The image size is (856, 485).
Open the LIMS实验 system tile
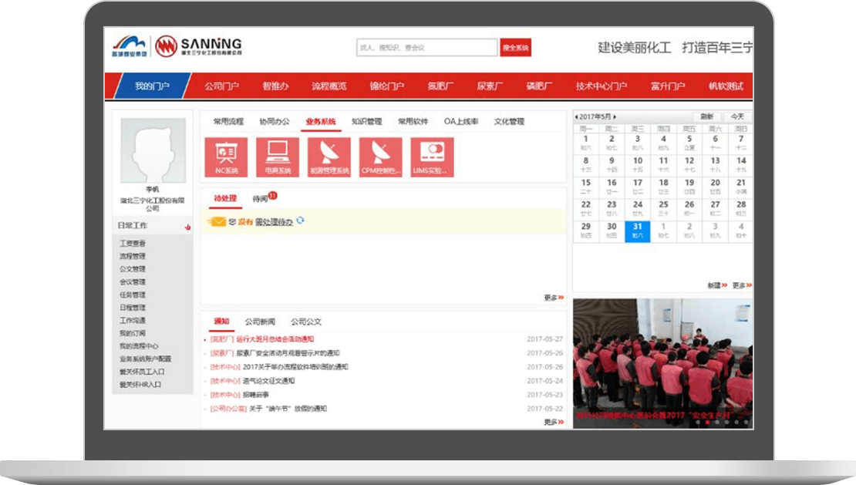coord(432,157)
